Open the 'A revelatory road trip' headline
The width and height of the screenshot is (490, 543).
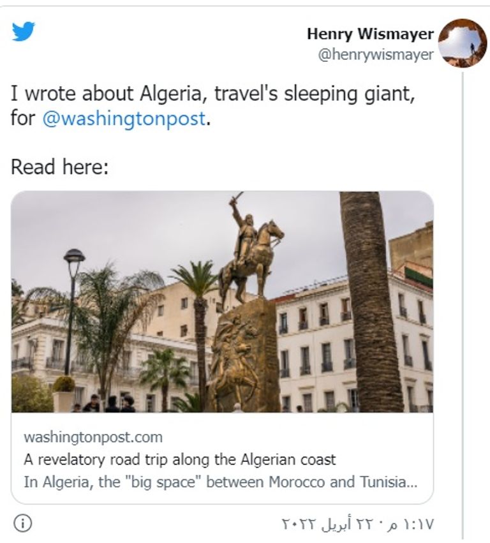coord(179,459)
